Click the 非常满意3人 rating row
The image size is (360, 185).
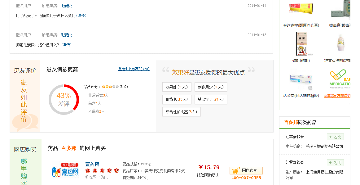pos(98,95)
